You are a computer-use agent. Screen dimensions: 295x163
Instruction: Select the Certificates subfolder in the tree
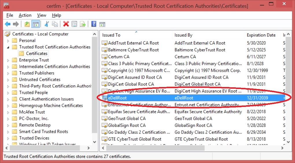click(37, 53)
